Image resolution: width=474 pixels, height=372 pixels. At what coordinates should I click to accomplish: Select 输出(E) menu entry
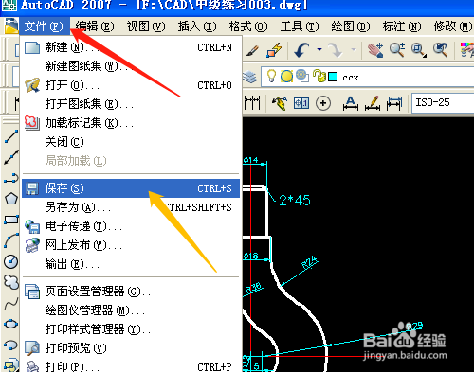click(131, 264)
